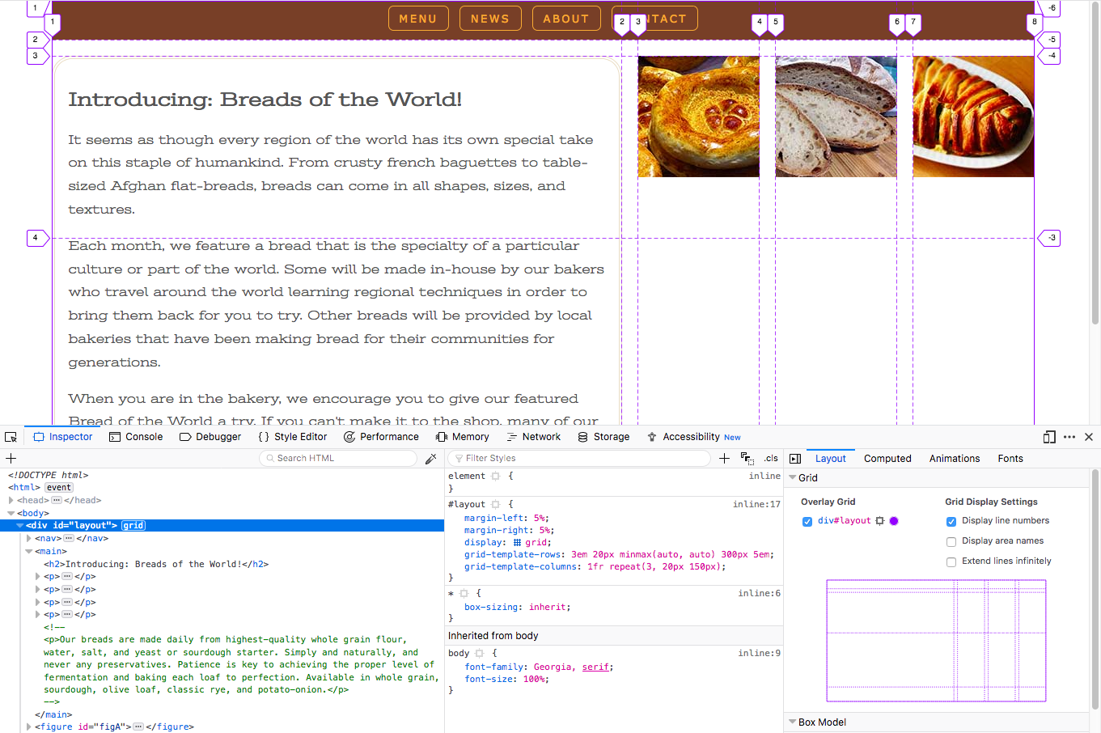This screenshot has height=733, width=1101.
Task: Switch to the Fonts sidebar tab
Action: click(x=1010, y=459)
